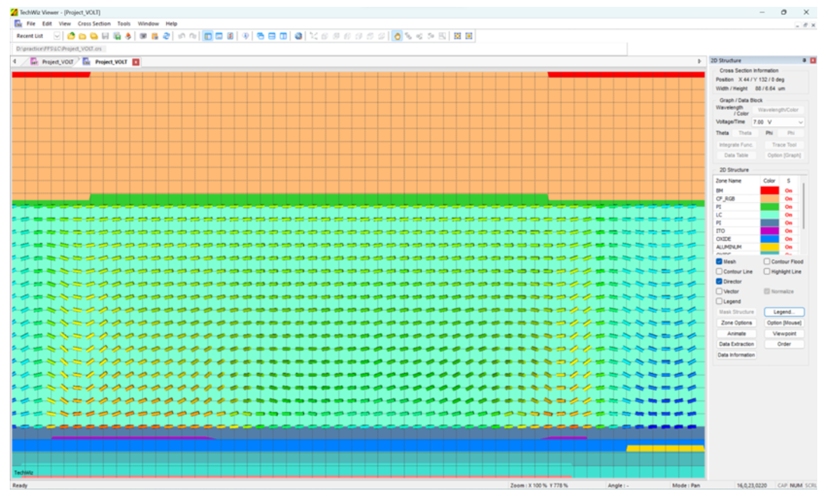Click "Mode : Pan" in status bar

click(686, 486)
